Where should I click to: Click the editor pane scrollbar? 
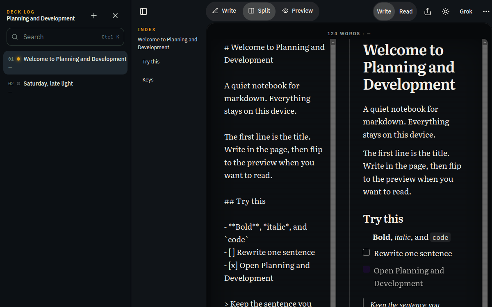[x=333, y=173]
